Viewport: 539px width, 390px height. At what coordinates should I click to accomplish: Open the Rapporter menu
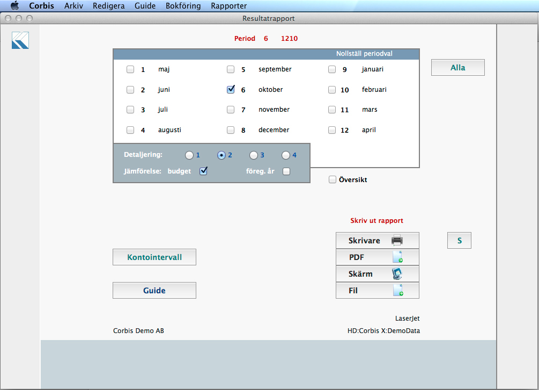(x=229, y=5)
